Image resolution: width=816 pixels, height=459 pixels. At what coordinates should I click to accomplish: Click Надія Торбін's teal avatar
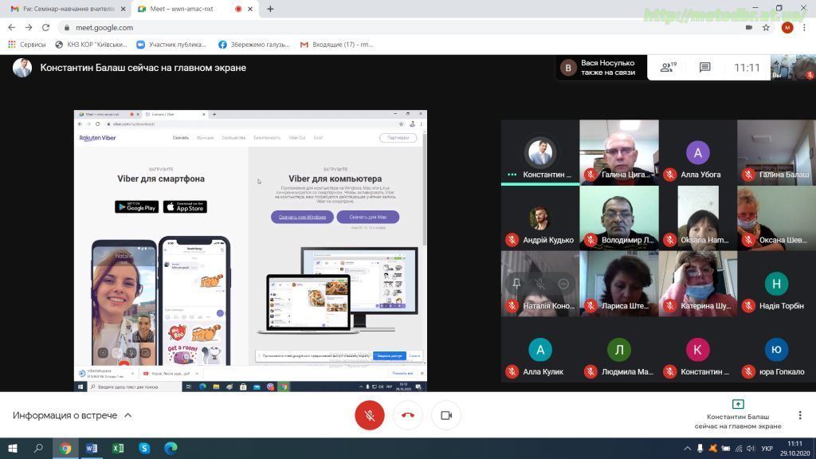coord(776,284)
